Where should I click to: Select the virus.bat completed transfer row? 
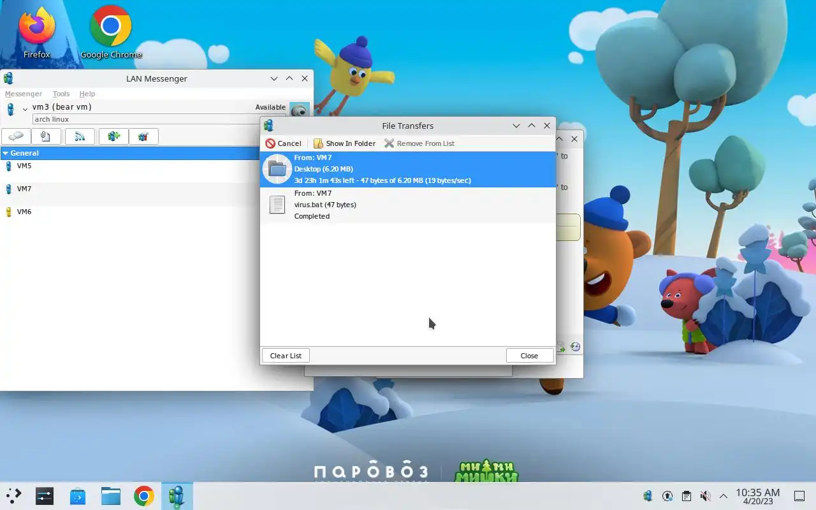[407, 205]
